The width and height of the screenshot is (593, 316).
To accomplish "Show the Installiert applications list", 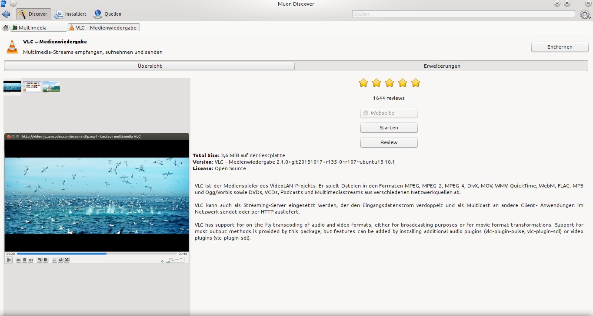I will click(x=70, y=14).
